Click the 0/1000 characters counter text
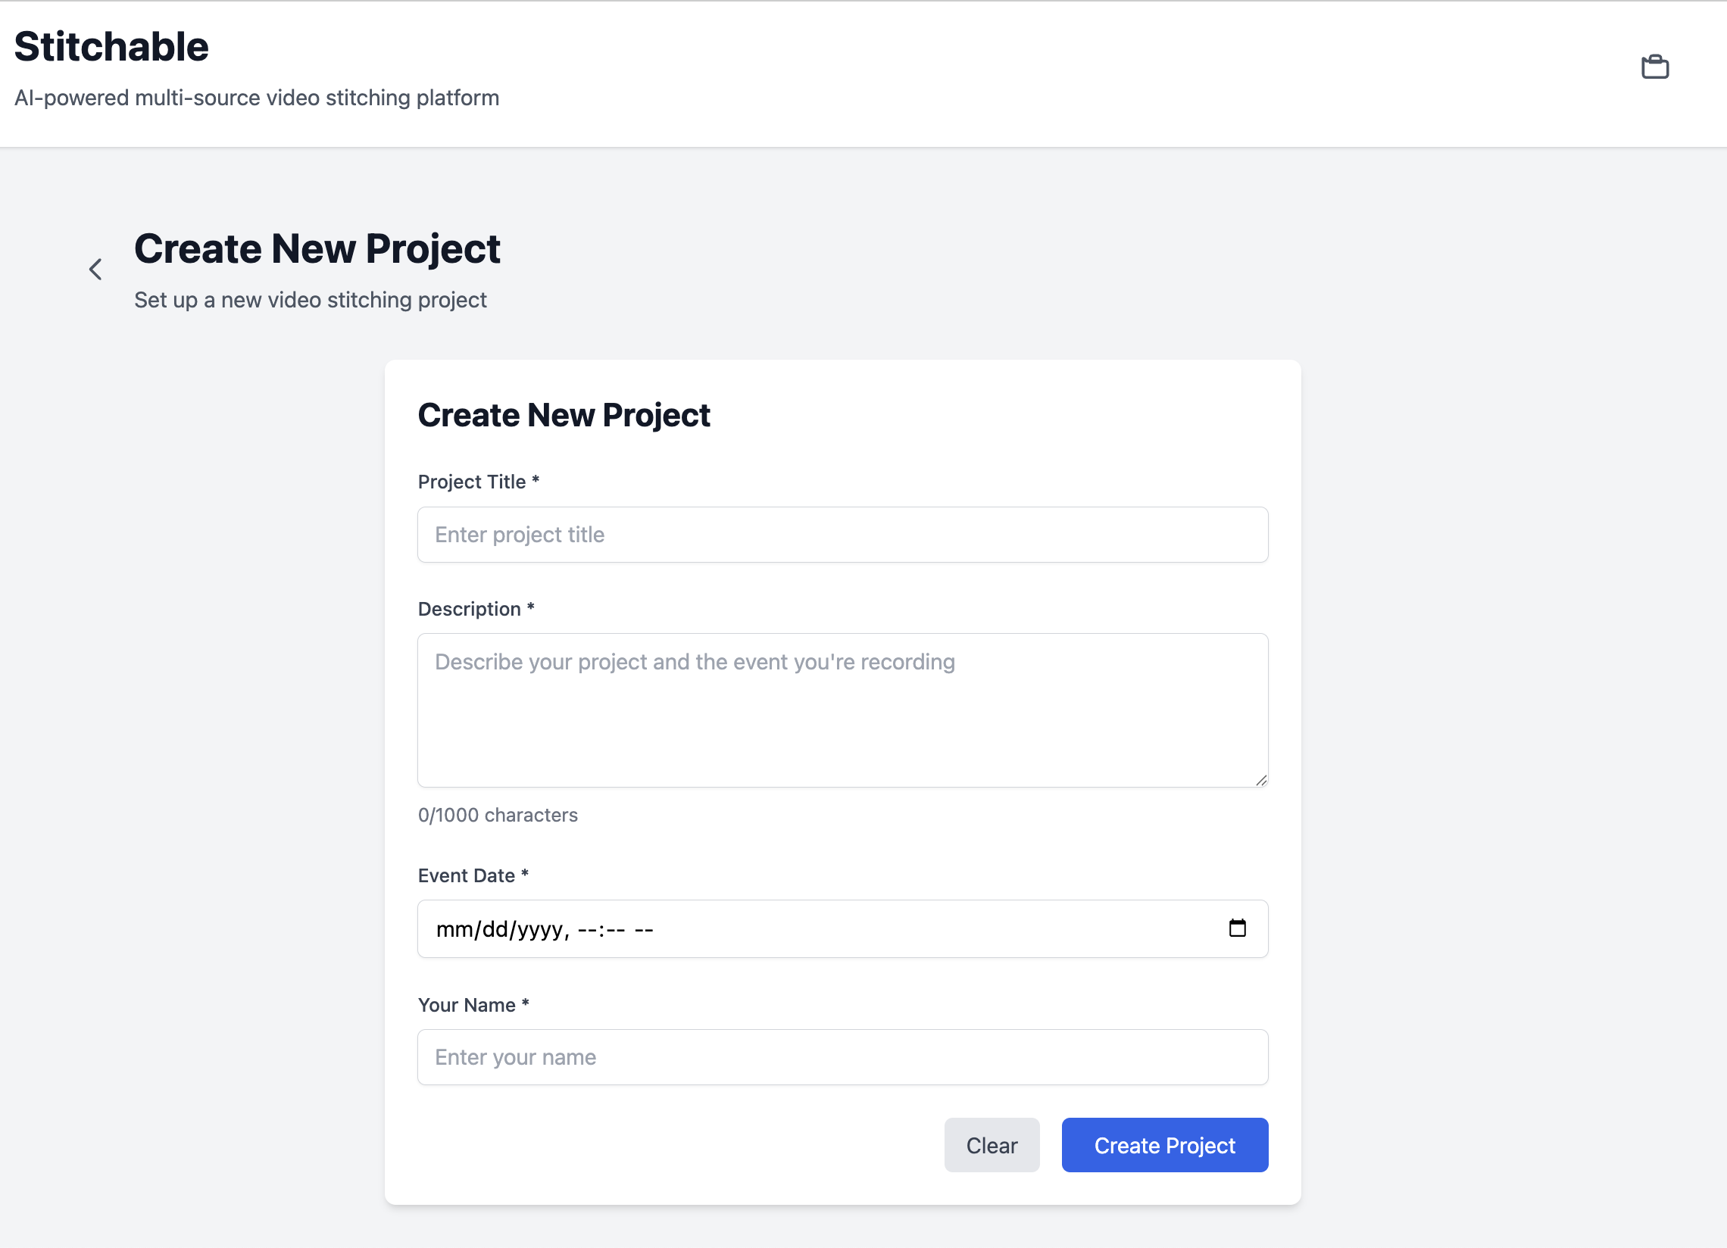The height and width of the screenshot is (1248, 1727). [497, 815]
